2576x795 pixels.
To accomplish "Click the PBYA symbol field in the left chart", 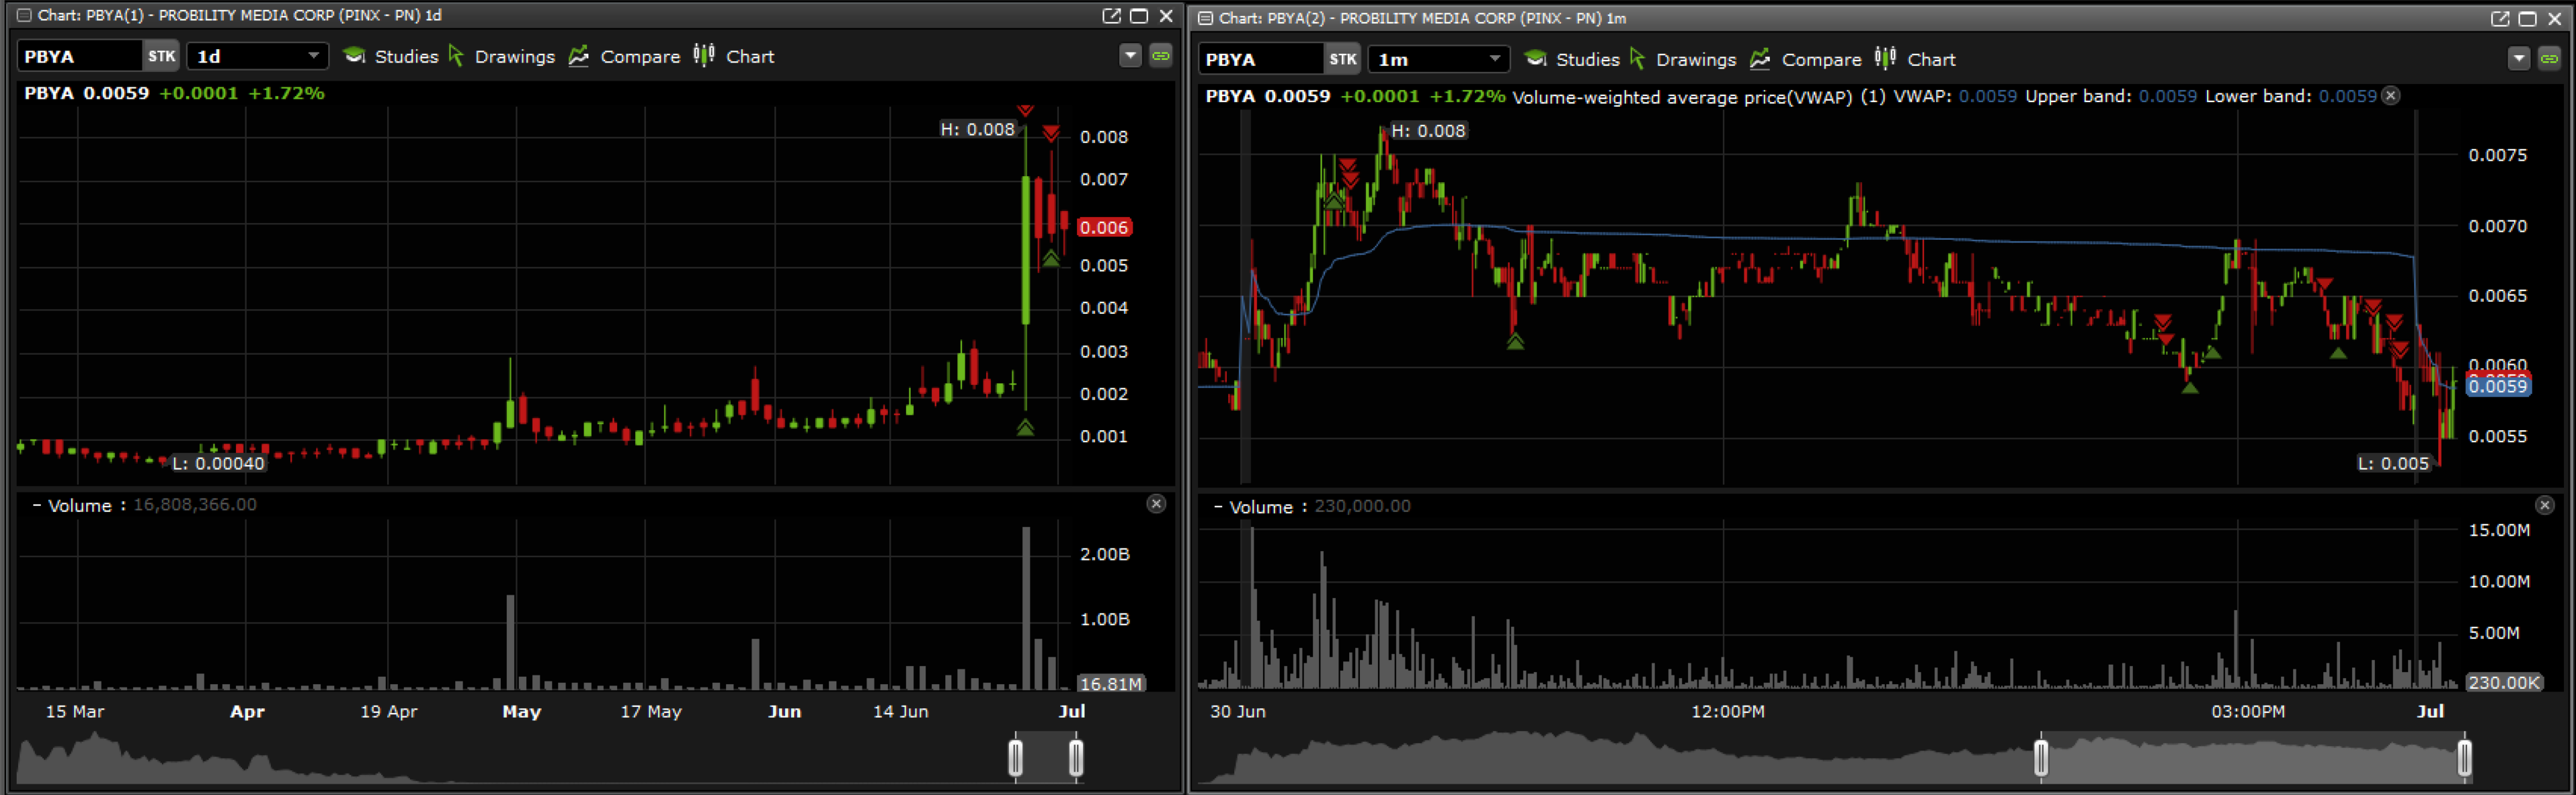I will 78,56.
